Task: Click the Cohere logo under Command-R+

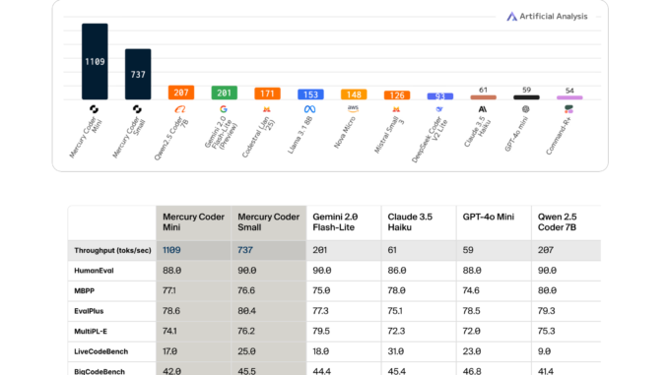Action: [x=568, y=109]
